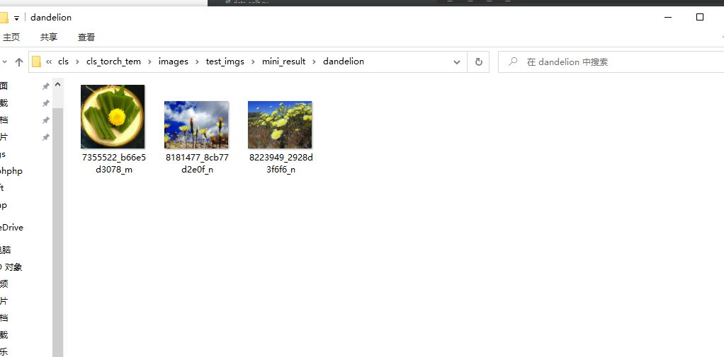Click pin icon on third sidebar item
The image size is (724, 357).
coord(46,120)
